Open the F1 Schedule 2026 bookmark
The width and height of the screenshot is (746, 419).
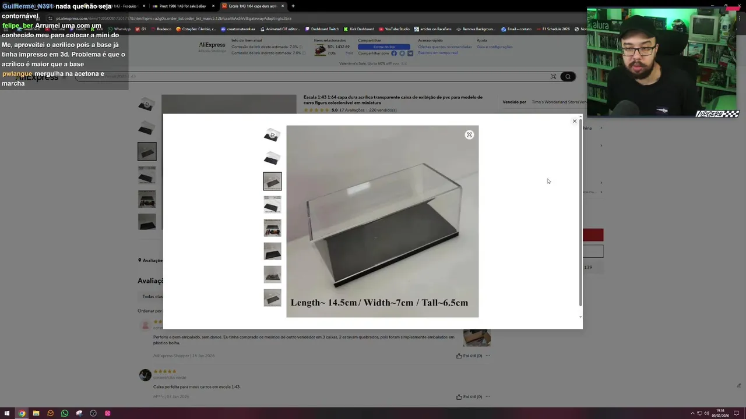click(554, 29)
